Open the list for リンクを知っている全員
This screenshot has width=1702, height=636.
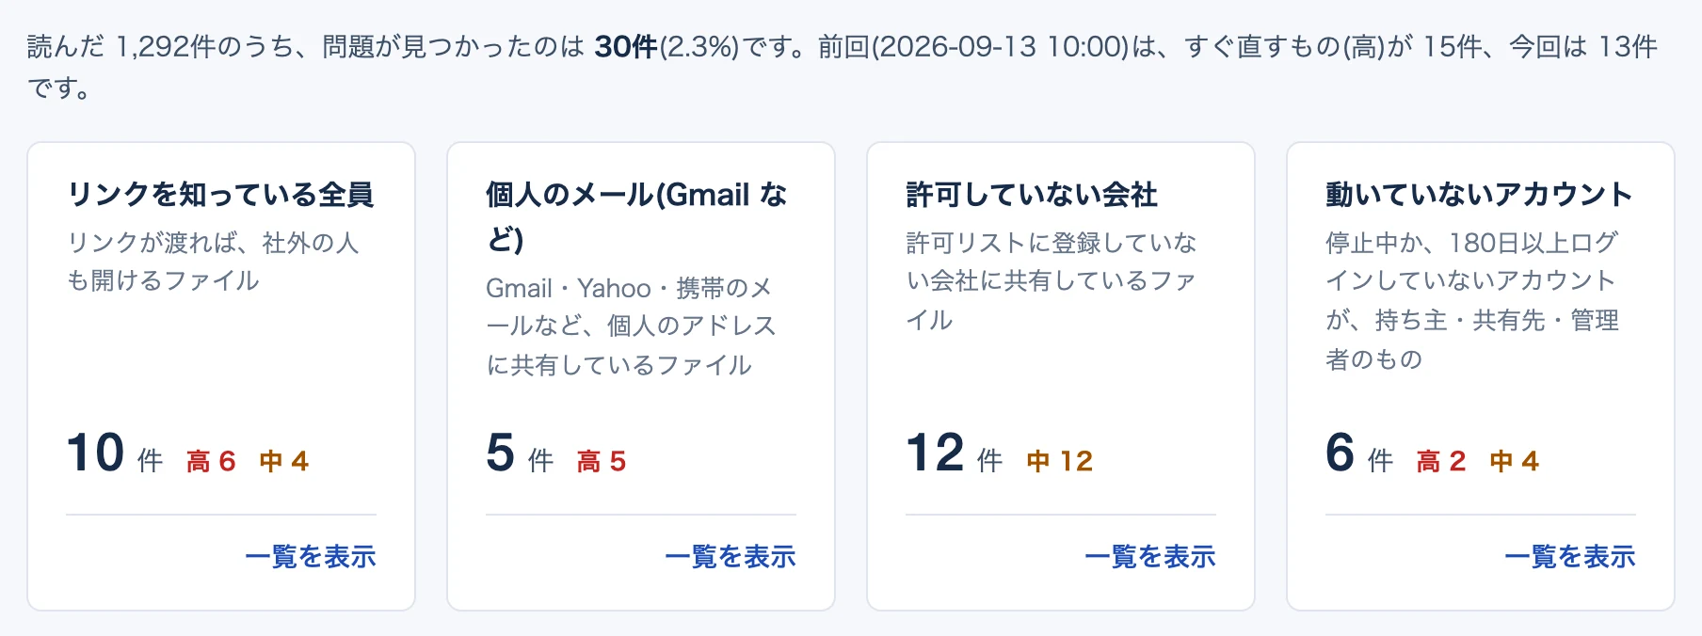pos(311,556)
